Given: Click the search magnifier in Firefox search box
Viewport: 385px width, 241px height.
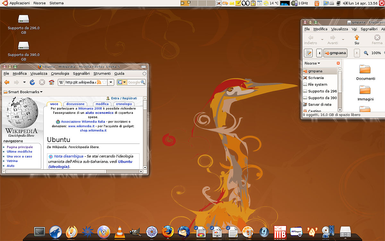Looking at the screenshot, I should coord(143,82).
